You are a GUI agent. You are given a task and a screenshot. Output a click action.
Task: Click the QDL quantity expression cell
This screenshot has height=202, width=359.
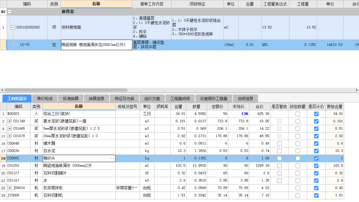click(275, 45)
